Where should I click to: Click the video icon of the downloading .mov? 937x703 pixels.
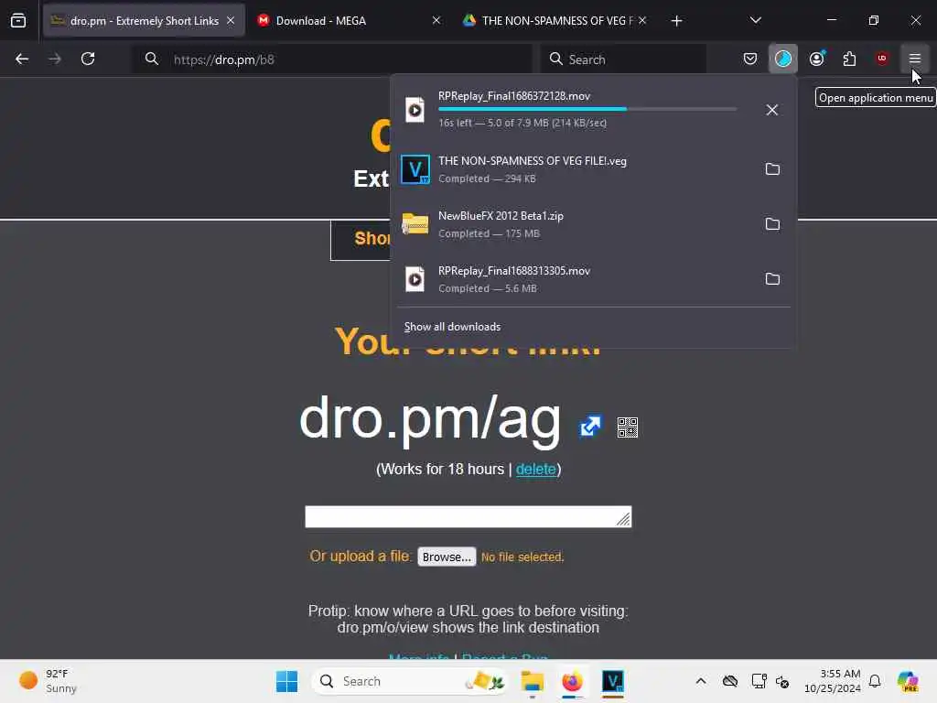point(415,110)
